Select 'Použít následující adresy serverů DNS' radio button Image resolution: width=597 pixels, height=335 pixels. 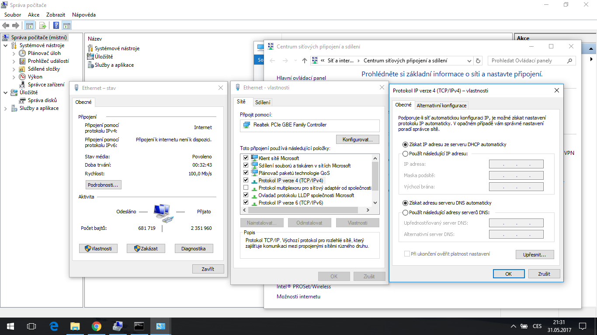[x=405, y=212]
